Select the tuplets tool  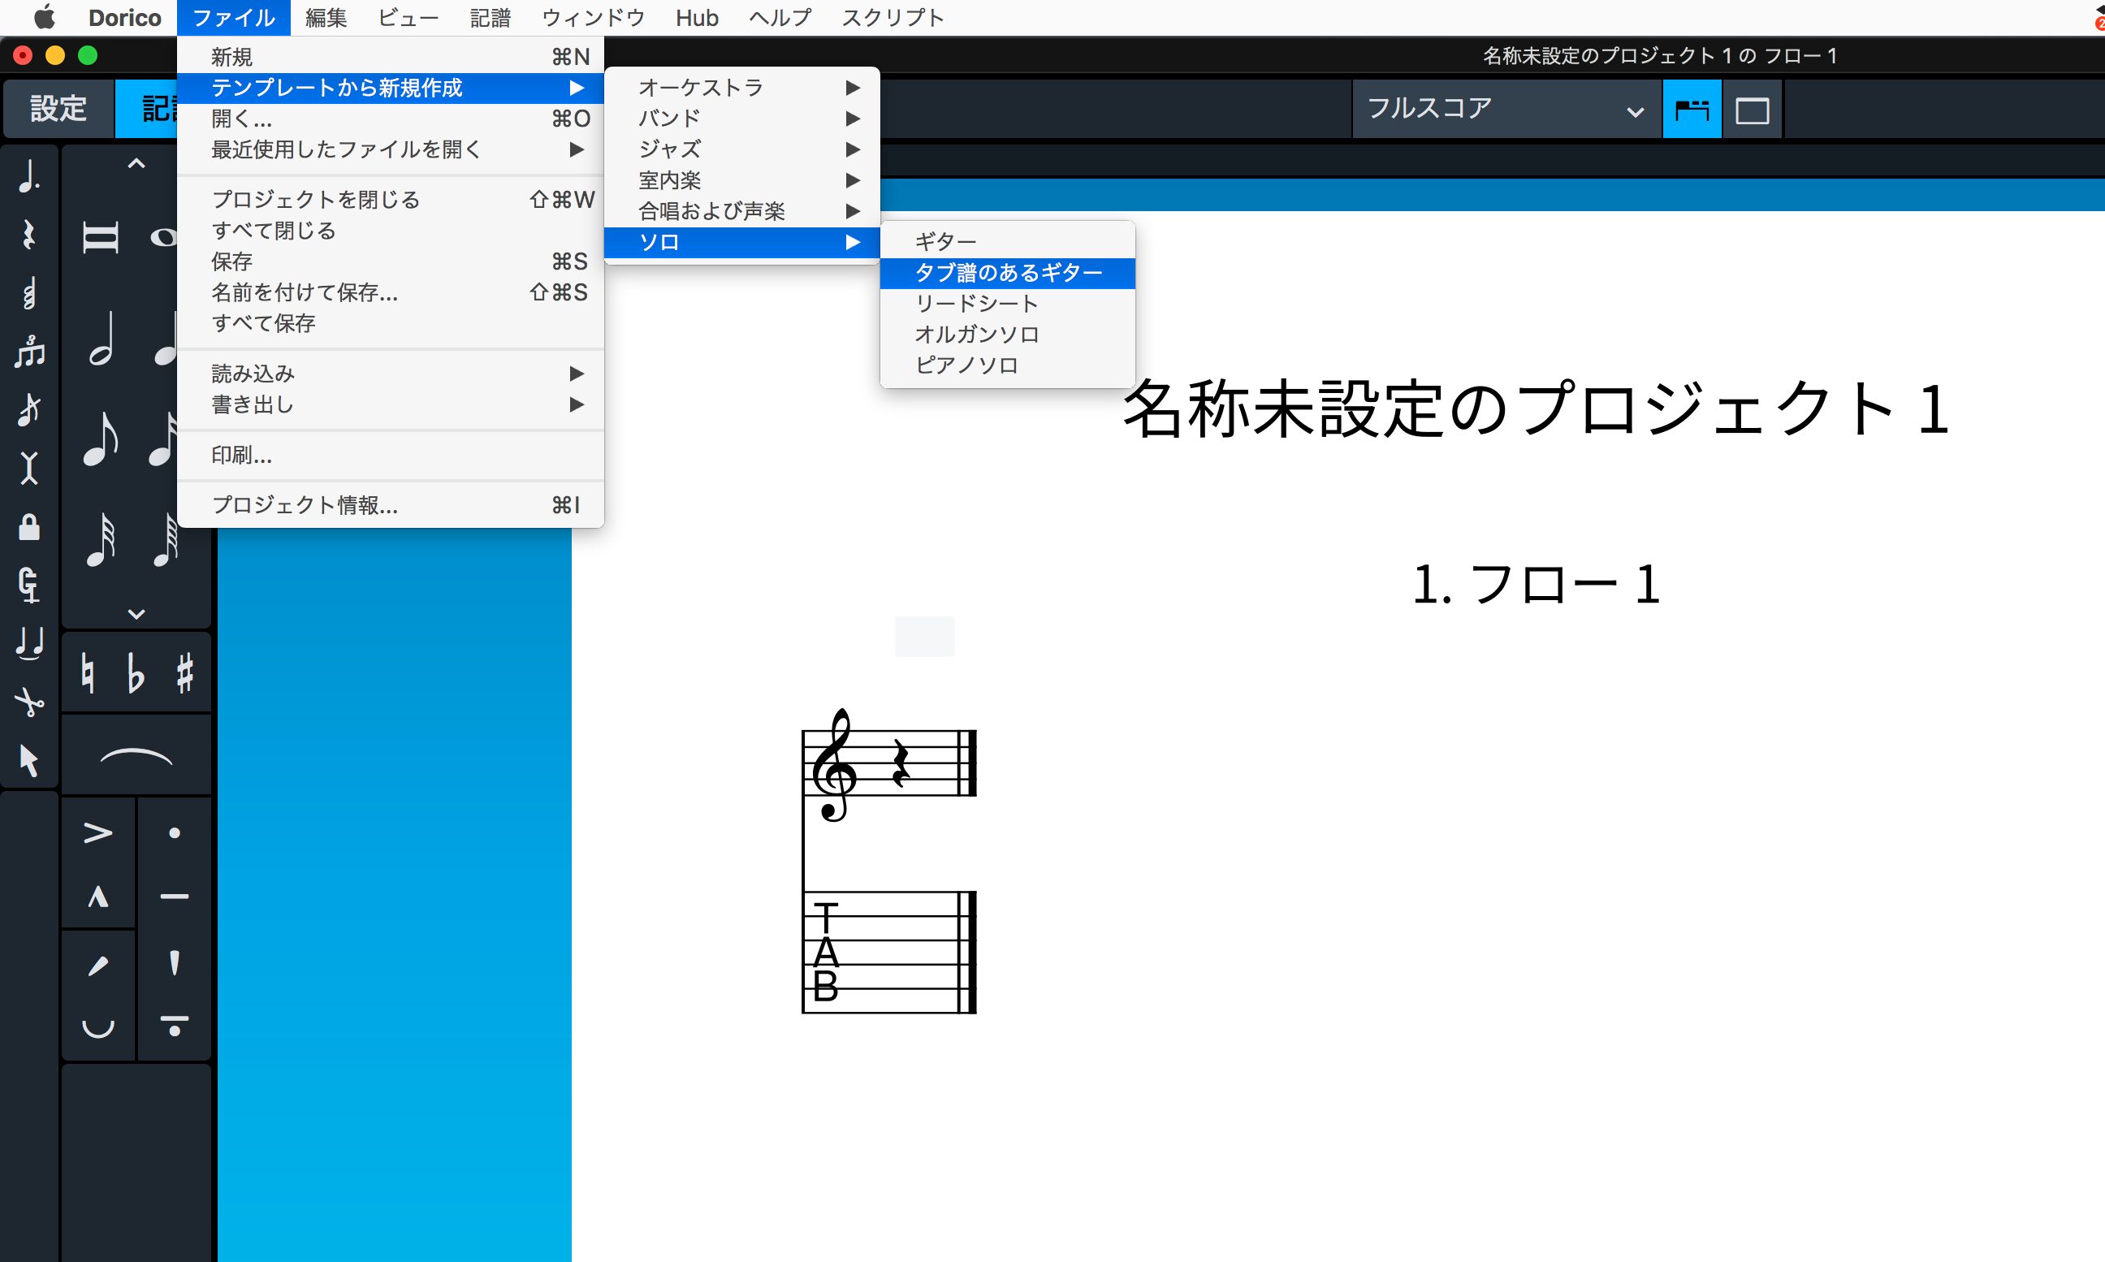[x=29, y=351]
